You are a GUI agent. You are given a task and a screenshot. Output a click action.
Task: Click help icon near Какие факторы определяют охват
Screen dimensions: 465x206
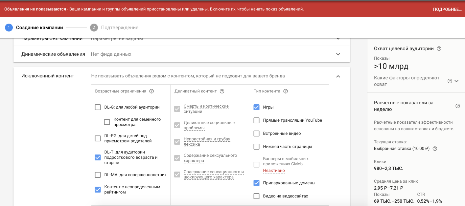point(450,81)
